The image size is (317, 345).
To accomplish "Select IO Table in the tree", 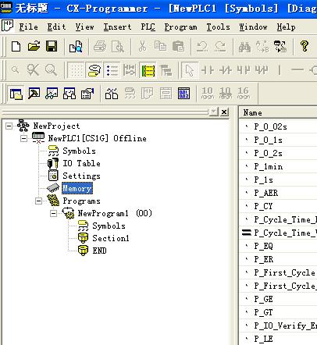I will click(x=81, y=163).
